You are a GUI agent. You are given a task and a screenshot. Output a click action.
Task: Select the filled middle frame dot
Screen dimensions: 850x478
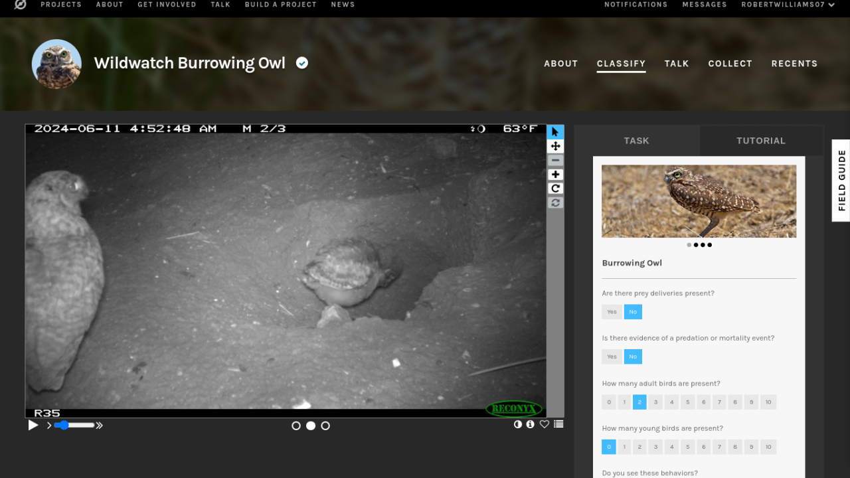coord(311,426)
